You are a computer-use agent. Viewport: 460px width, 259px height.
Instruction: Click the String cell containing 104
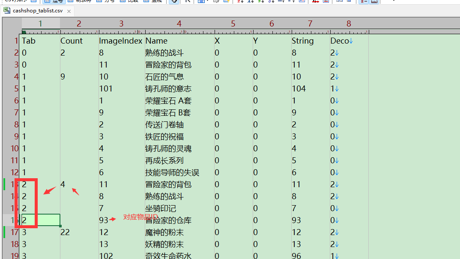[299, 88]
